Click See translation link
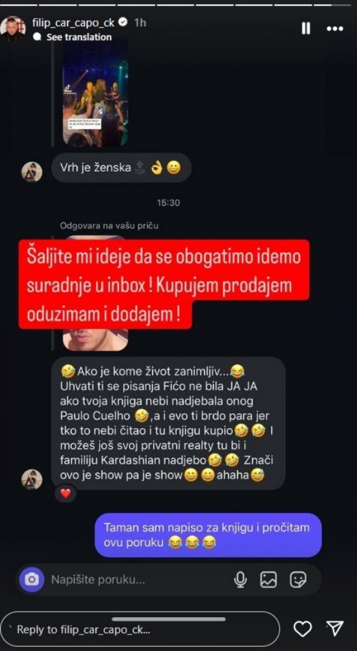This screenshot has height=651, width=357. click(x=79, y=37)
